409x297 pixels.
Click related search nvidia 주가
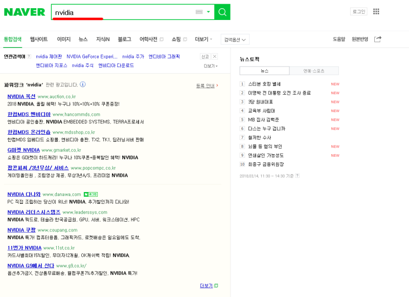pyautogui.click(x=133, y=57)
